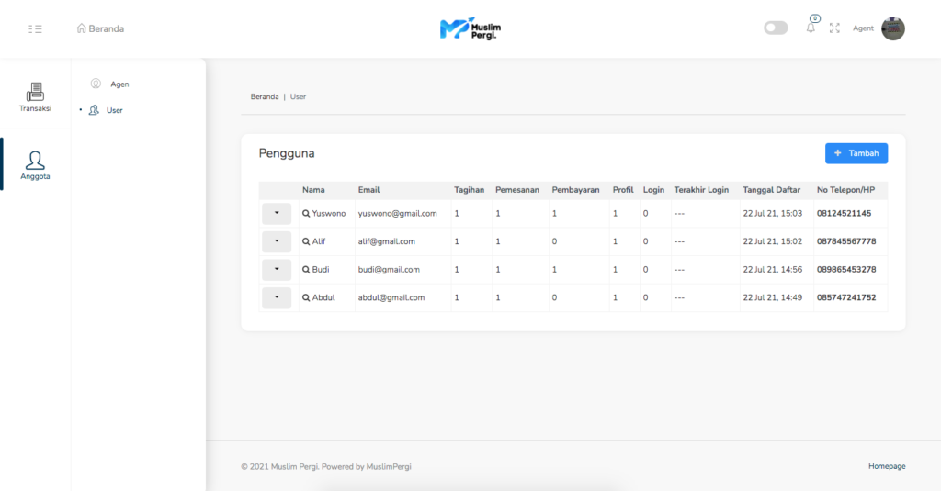Image resolution: width=941 pixels, height=491 pixels.
Task: Expand the dropdown for Alif row
Action: (277, 241)
